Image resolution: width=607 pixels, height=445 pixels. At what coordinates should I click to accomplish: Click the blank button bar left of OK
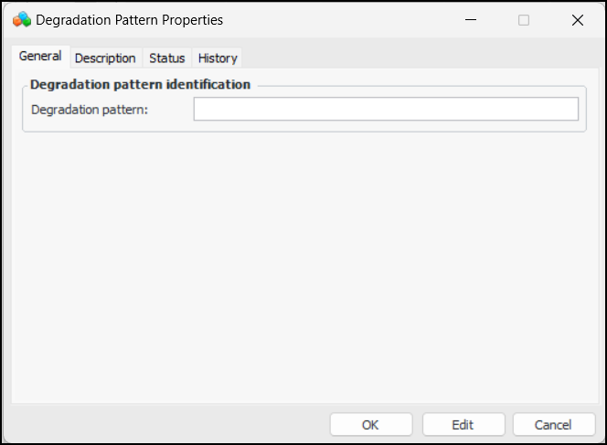coord(165,424)
